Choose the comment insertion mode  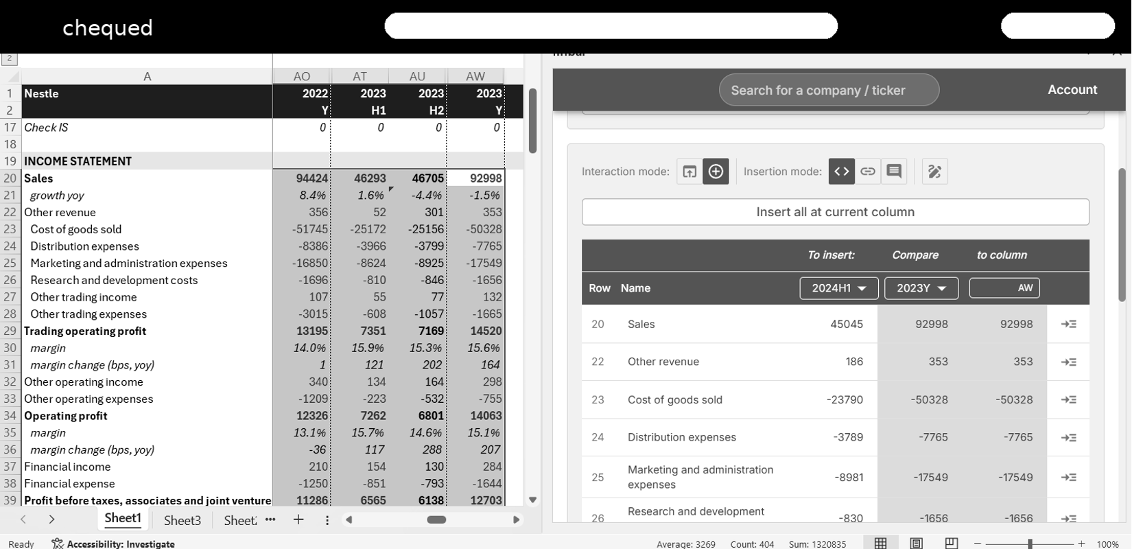click(x=894, y=172)
